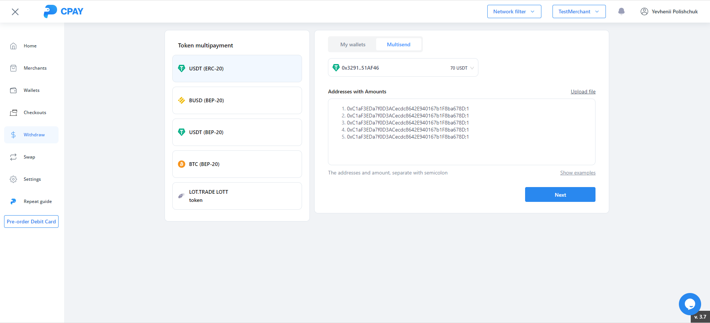The height and width of the screenshot is (323, 710).
Task: Expand the Network filter dropdown
Action: pos(514,11)
